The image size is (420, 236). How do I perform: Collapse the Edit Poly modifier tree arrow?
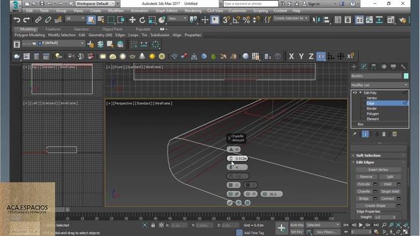(360, 92)
